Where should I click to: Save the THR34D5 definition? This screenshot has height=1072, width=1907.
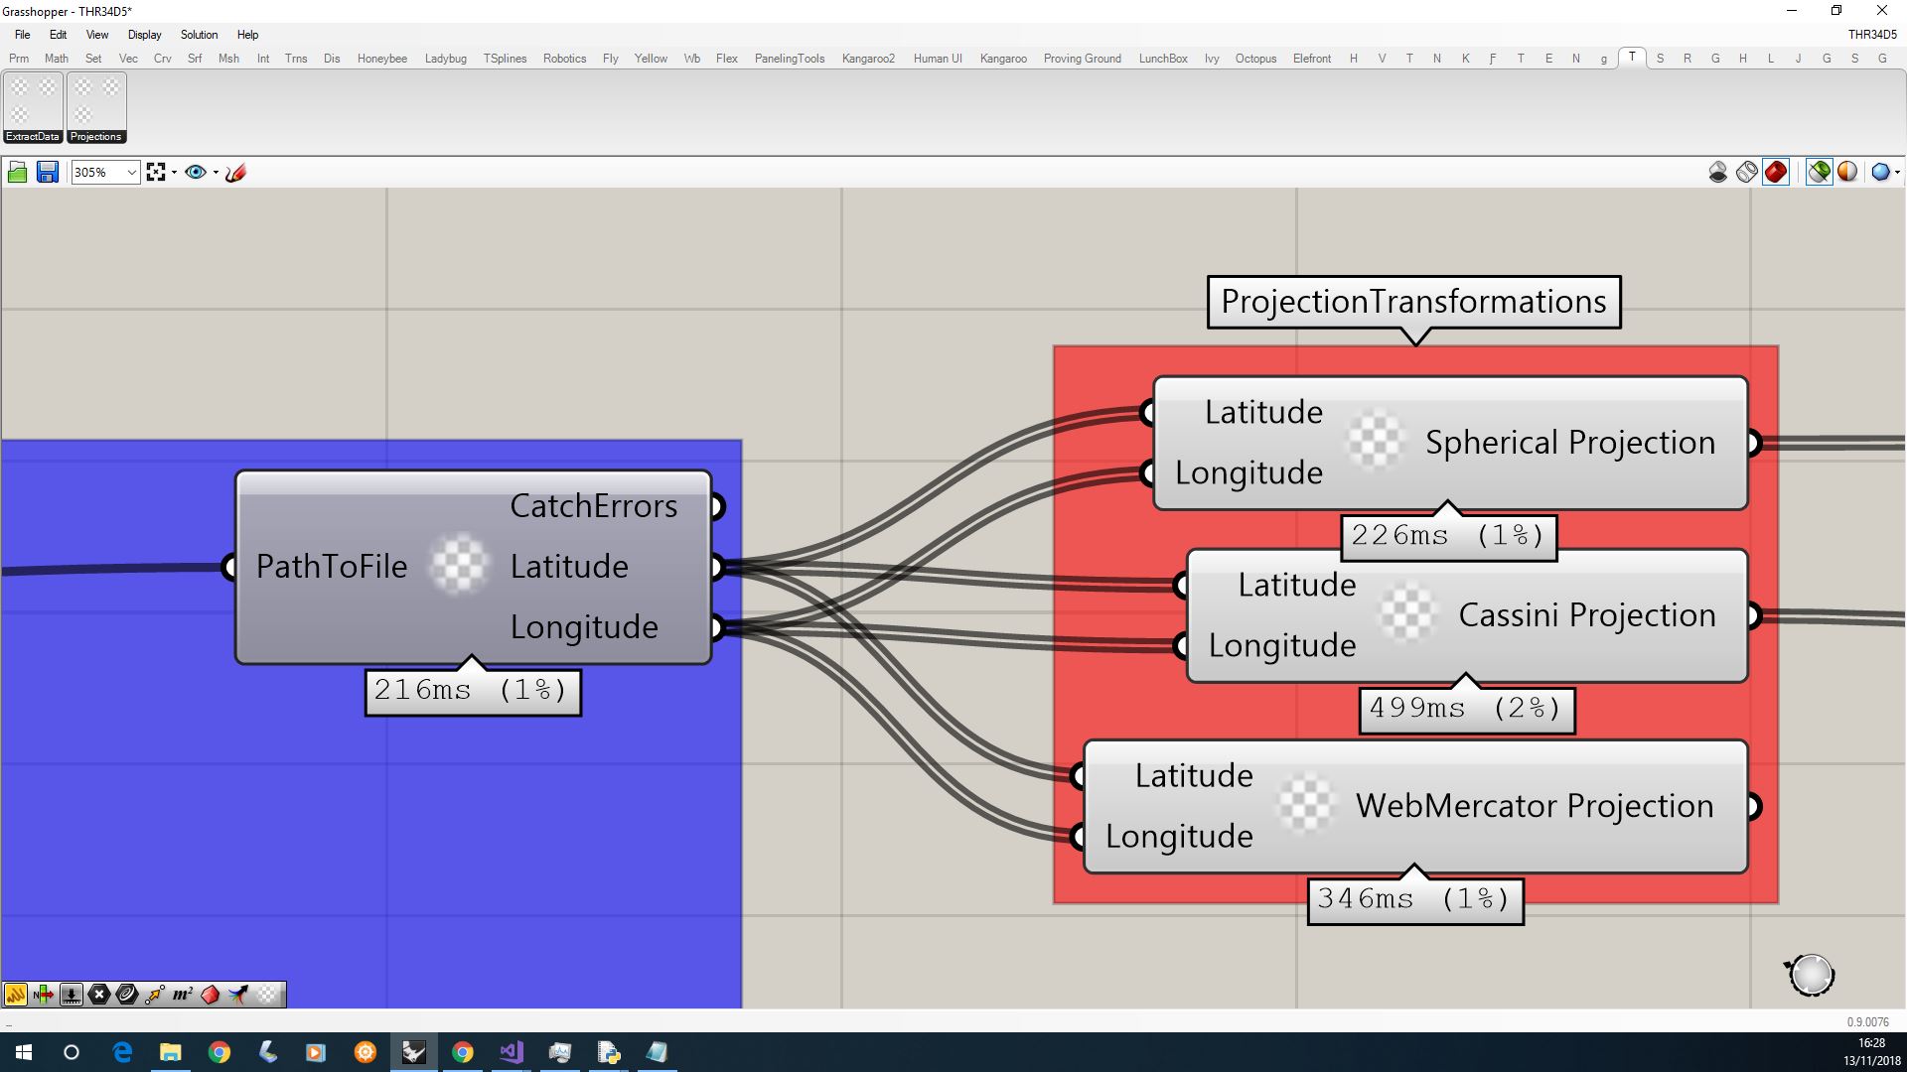[48, 172]
